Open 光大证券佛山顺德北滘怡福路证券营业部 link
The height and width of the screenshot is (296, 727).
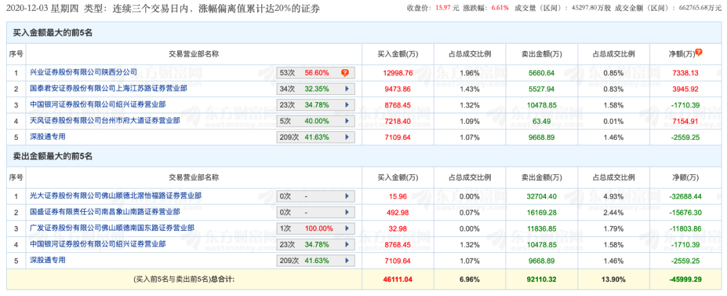pyautogui.click(x=116, y=196)
